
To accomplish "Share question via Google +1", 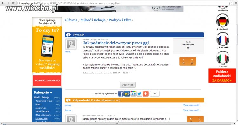I will [x=133, y=94].
